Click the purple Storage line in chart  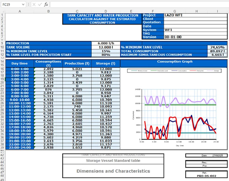[176, 99]
